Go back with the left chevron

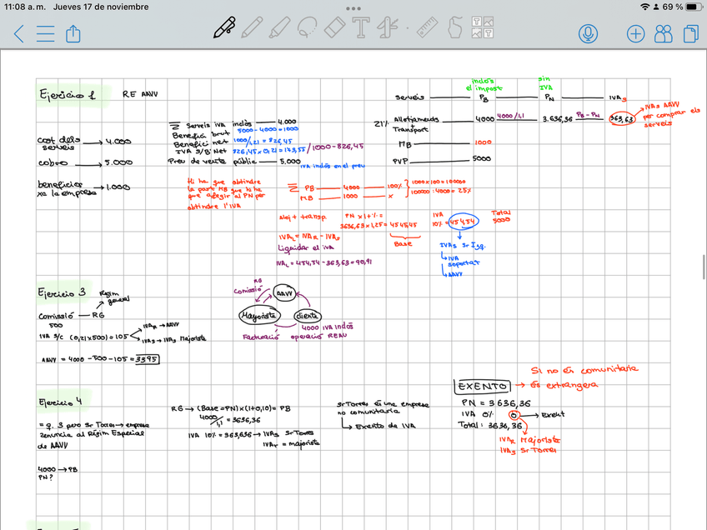[x=19, y=34]
